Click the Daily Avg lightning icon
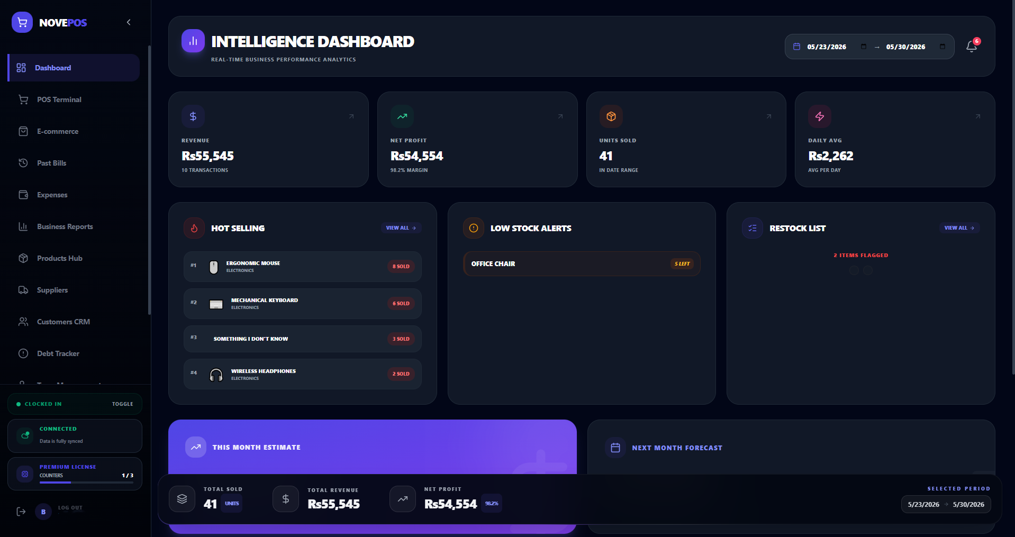Screen dimensions: 1015x537 820,116
